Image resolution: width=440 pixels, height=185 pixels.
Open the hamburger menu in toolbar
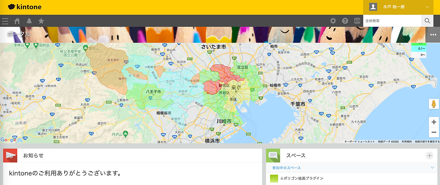point(5,21)
